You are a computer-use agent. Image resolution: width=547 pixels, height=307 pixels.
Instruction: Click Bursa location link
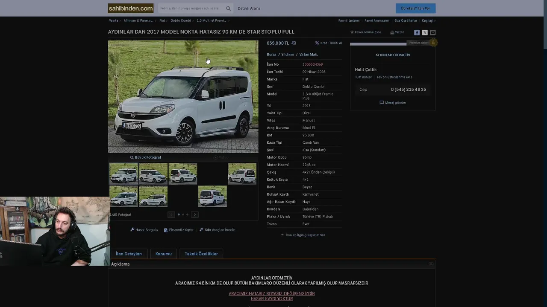click(x=272, y=55)
